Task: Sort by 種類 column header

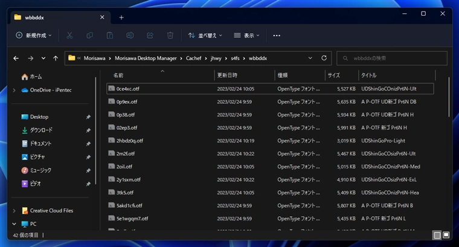Action: (300, 75)
